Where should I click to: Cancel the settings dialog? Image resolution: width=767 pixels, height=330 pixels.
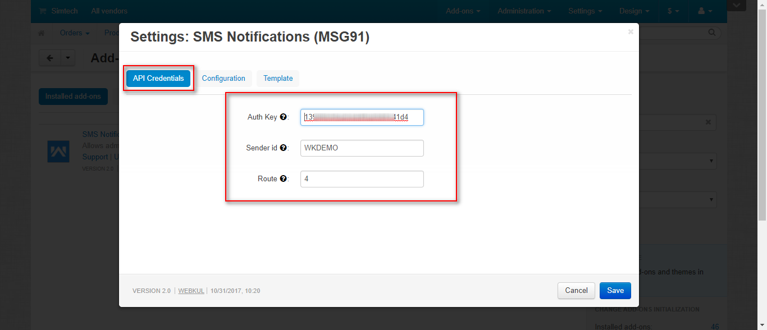576,291
